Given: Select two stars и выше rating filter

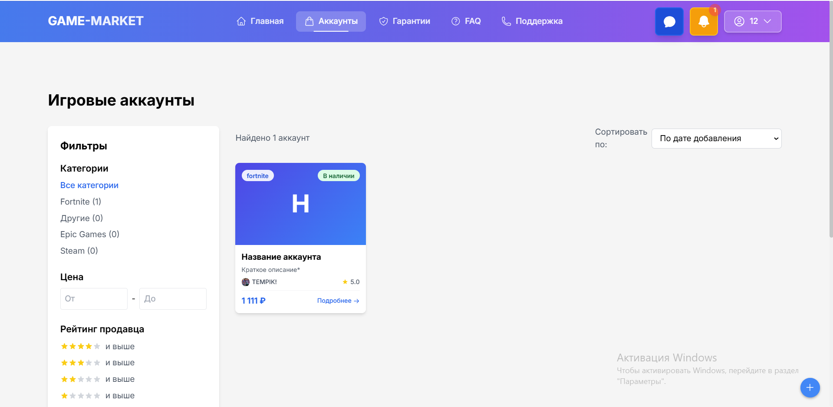Looking at the screenshot, I should 98,379.
